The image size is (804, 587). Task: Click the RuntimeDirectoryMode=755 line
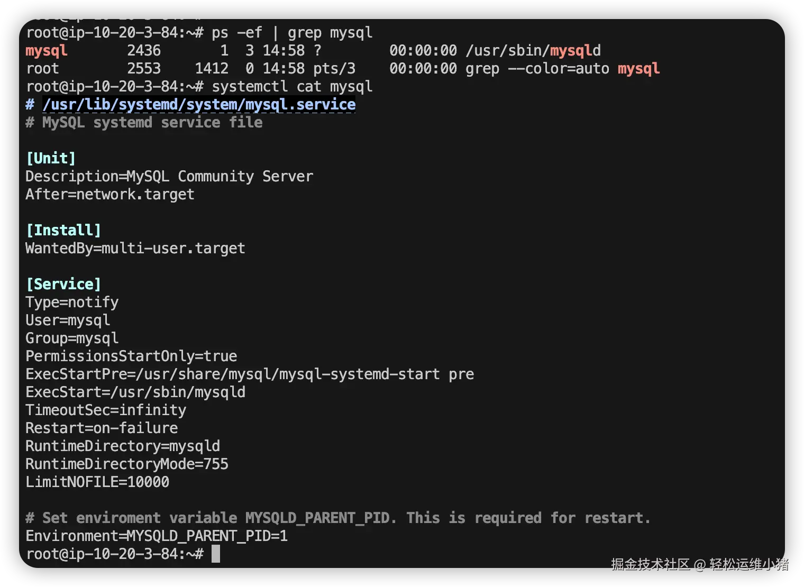pyautogui.click(x=127, y=464)
